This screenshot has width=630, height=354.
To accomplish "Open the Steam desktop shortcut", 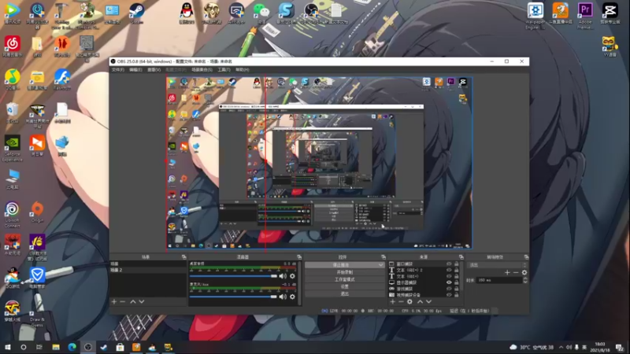I will point(137,13).
